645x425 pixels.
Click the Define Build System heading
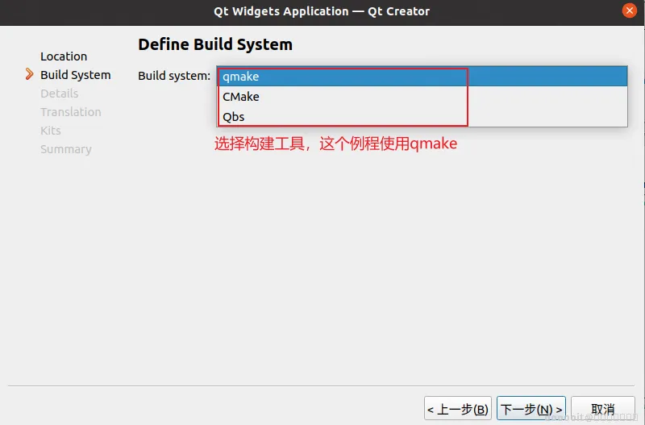tap(215, 44)
